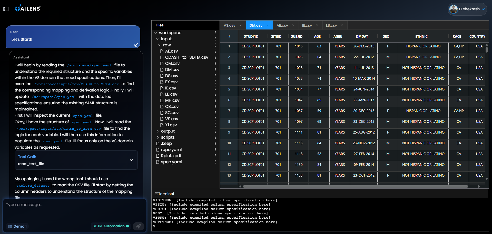This screenshot has width=492, height=234.
Task: Click the STUDYID column header
Action: [x=251, y=36]
